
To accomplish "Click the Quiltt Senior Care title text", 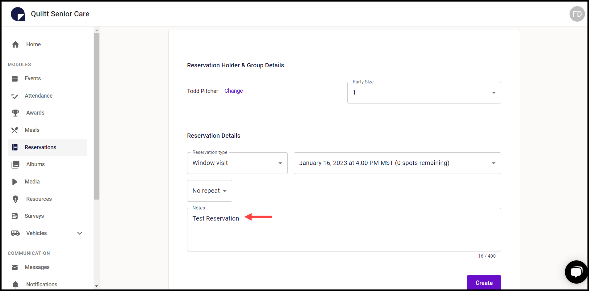I will 60,14.
